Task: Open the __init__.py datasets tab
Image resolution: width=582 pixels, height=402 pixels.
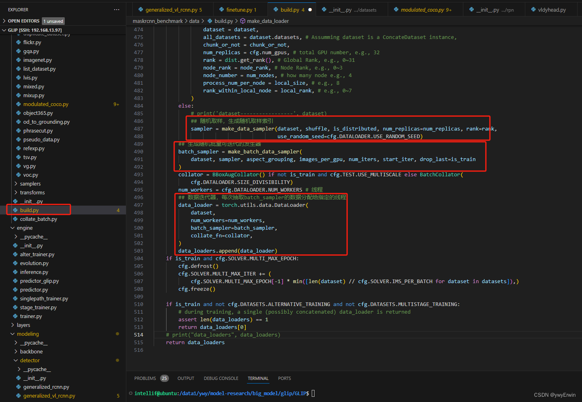Action: click(353, 10)
